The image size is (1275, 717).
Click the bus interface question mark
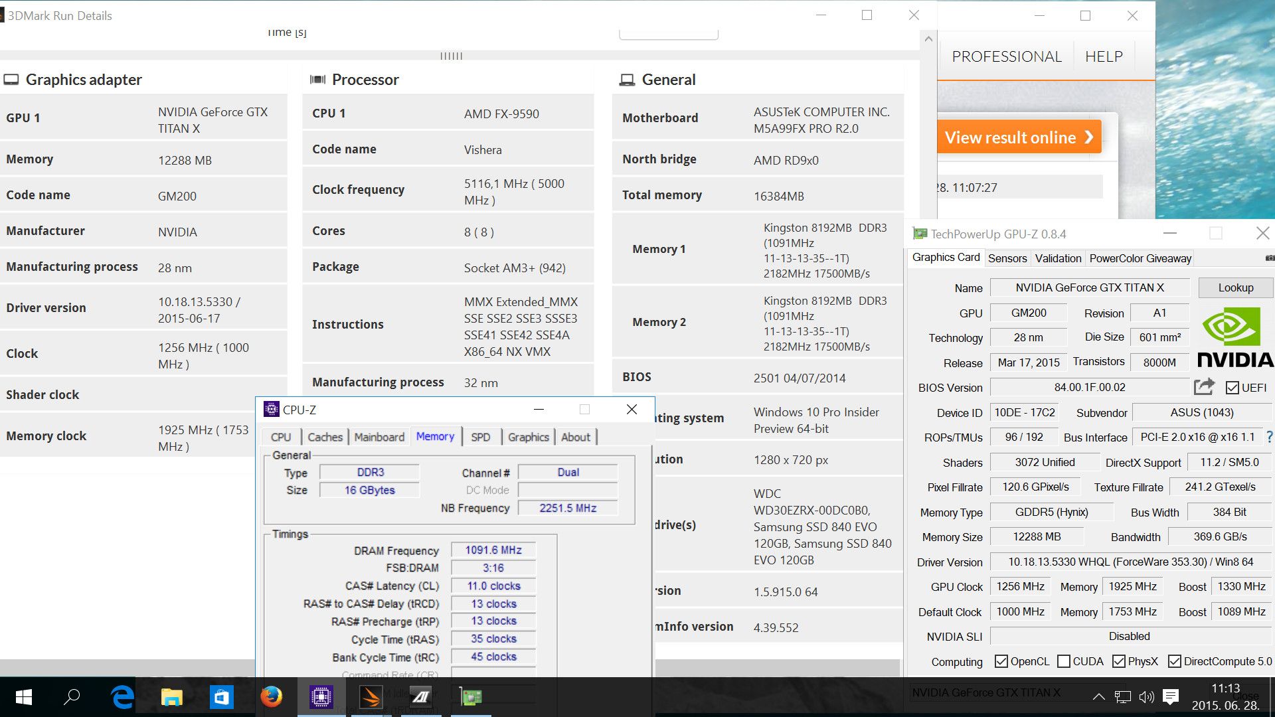1269,437
